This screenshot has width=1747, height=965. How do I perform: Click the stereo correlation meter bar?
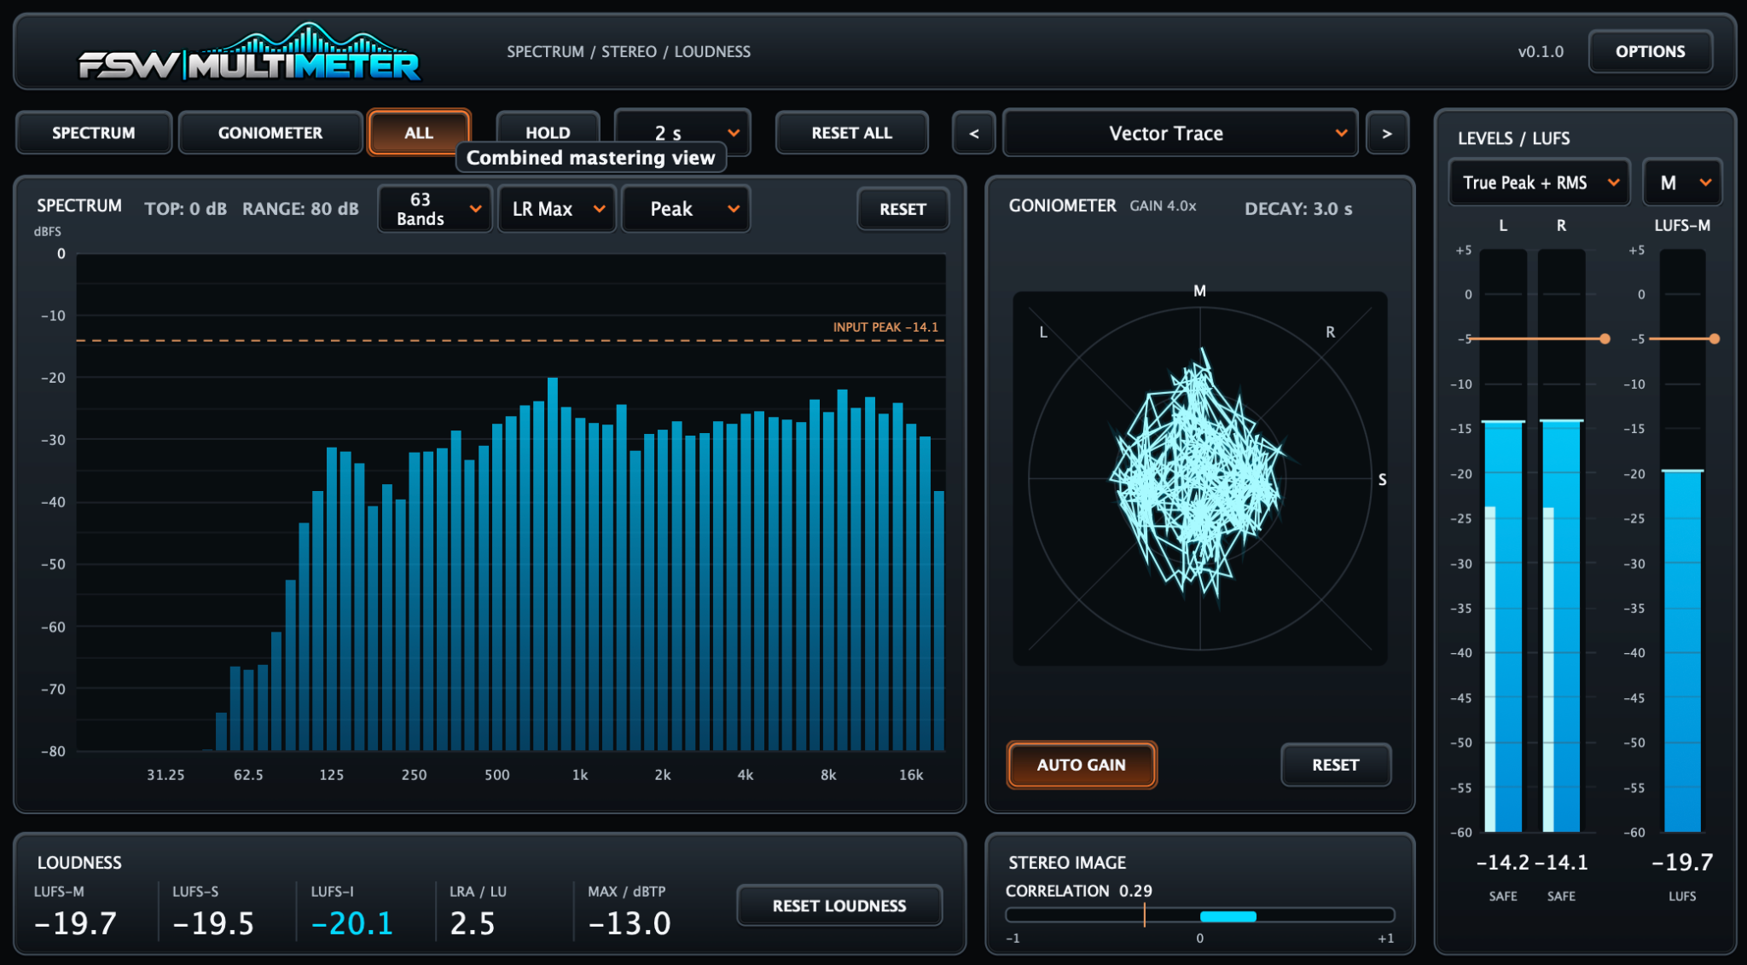tap(1200, 916)
